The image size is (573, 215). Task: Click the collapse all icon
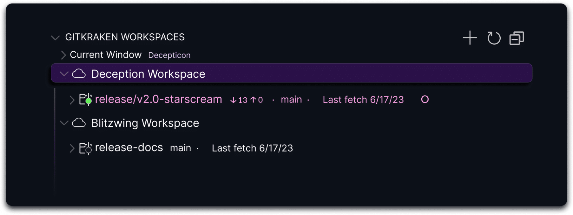click(x=517, y=38)
